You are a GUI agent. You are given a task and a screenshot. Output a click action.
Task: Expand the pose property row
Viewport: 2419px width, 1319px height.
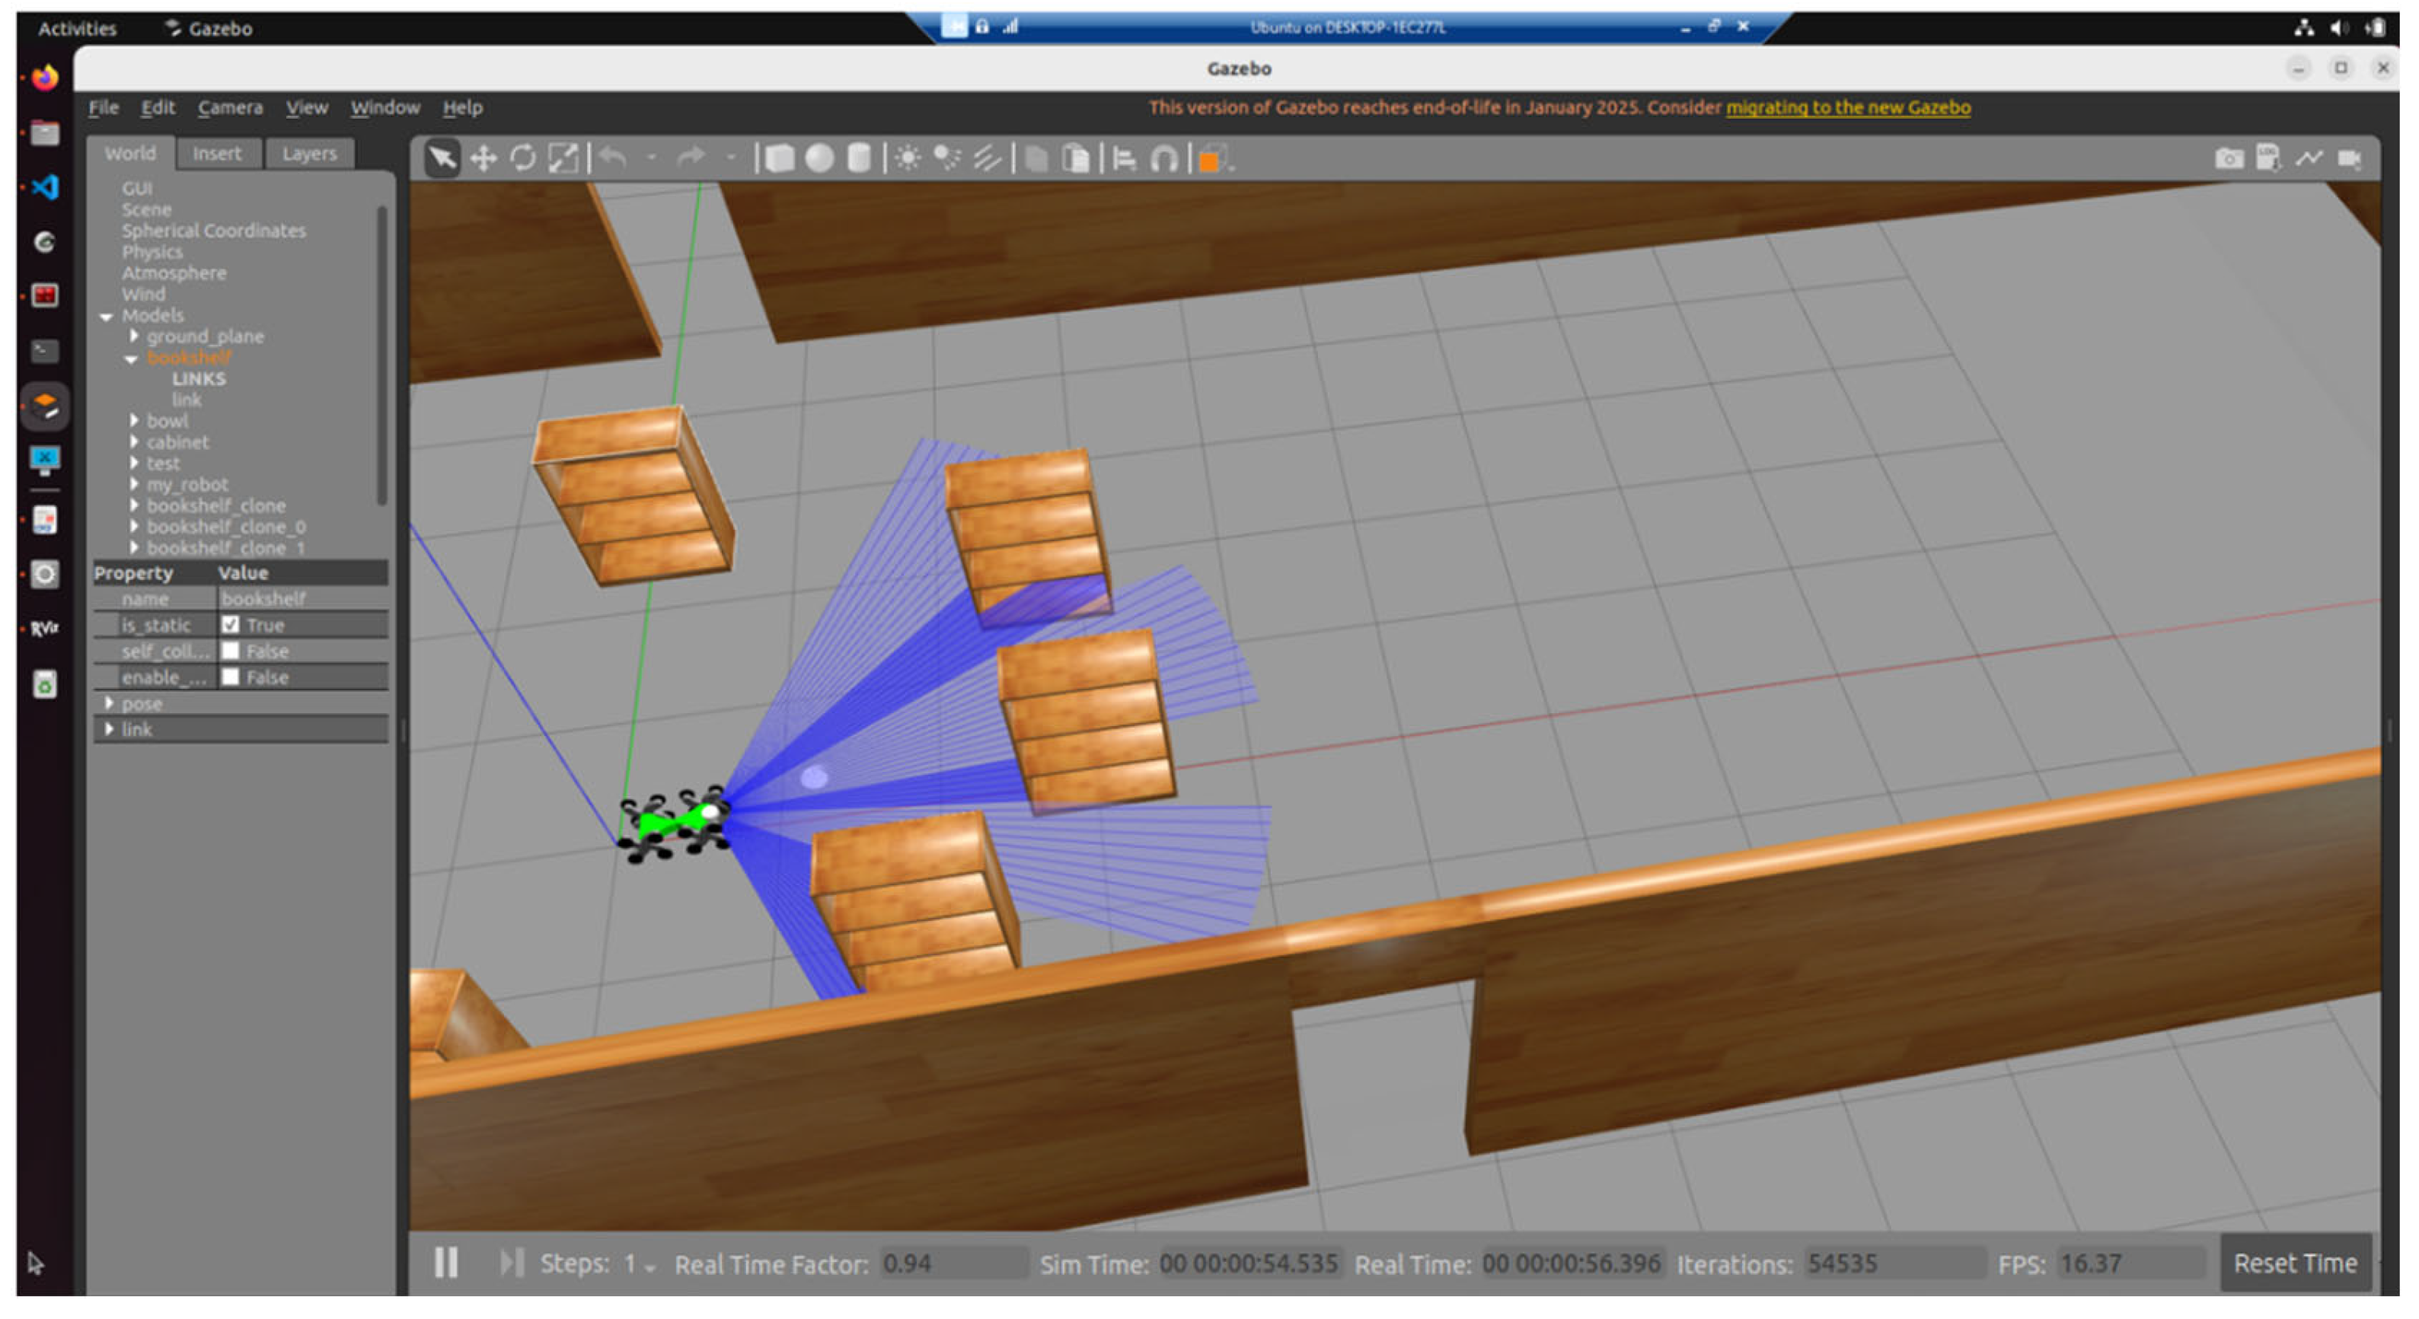(x=109, y=703)
